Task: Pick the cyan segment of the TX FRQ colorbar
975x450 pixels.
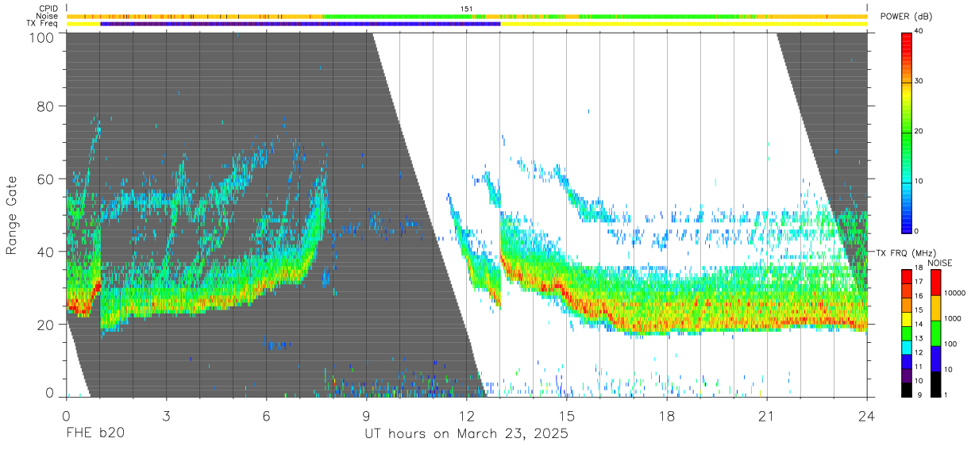Action: tap(908, 347)
